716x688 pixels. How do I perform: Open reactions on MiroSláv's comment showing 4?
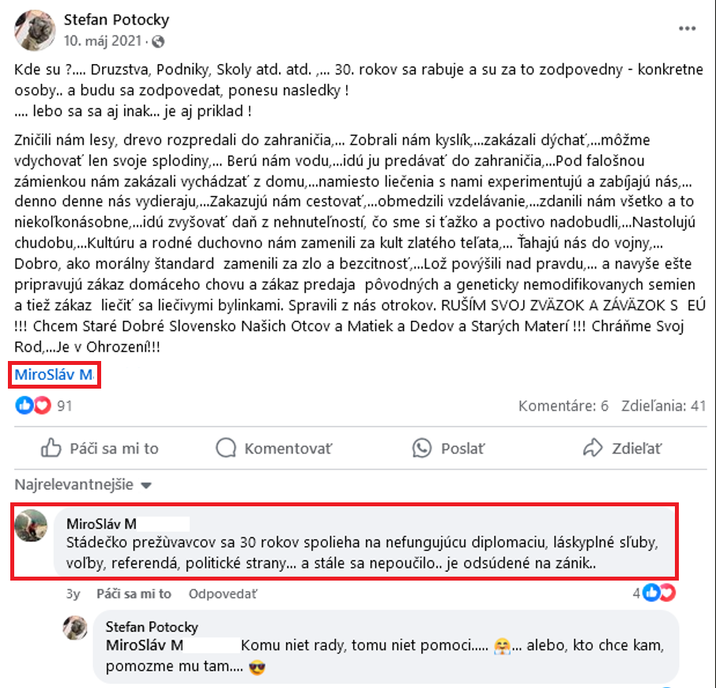tap(654, 593)
